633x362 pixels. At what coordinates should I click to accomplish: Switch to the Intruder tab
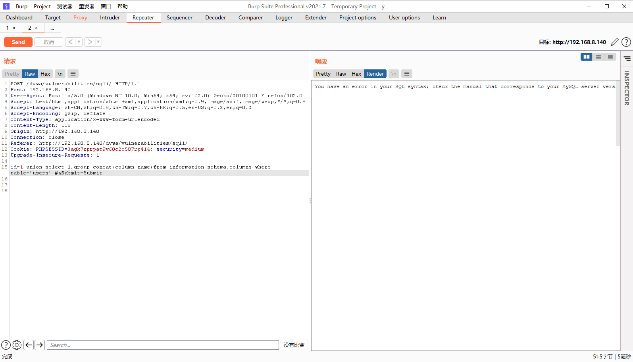110,17
